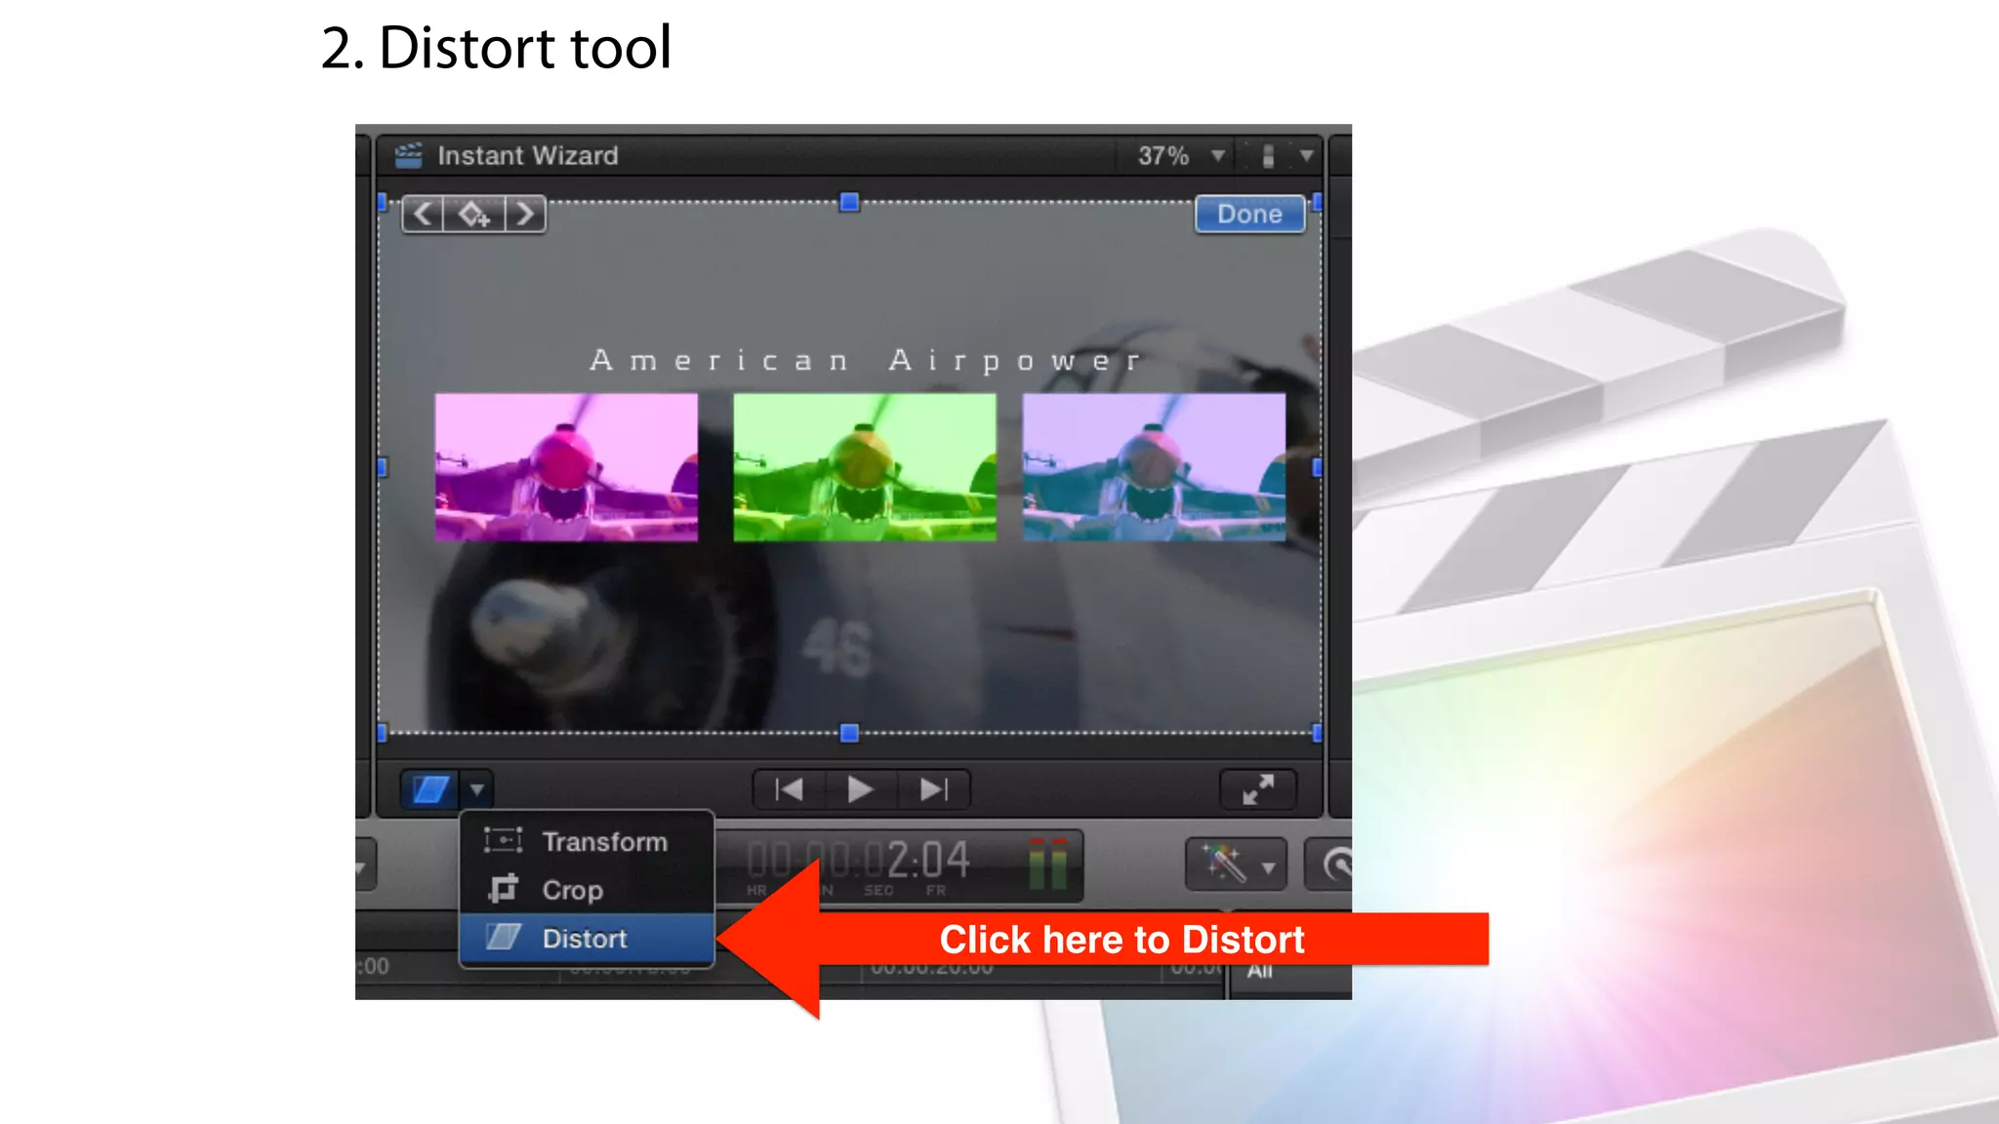The height and width of the screenshot is (1124, 1999).
Task: Click bottom center distort handle
Action: [849, 733]
